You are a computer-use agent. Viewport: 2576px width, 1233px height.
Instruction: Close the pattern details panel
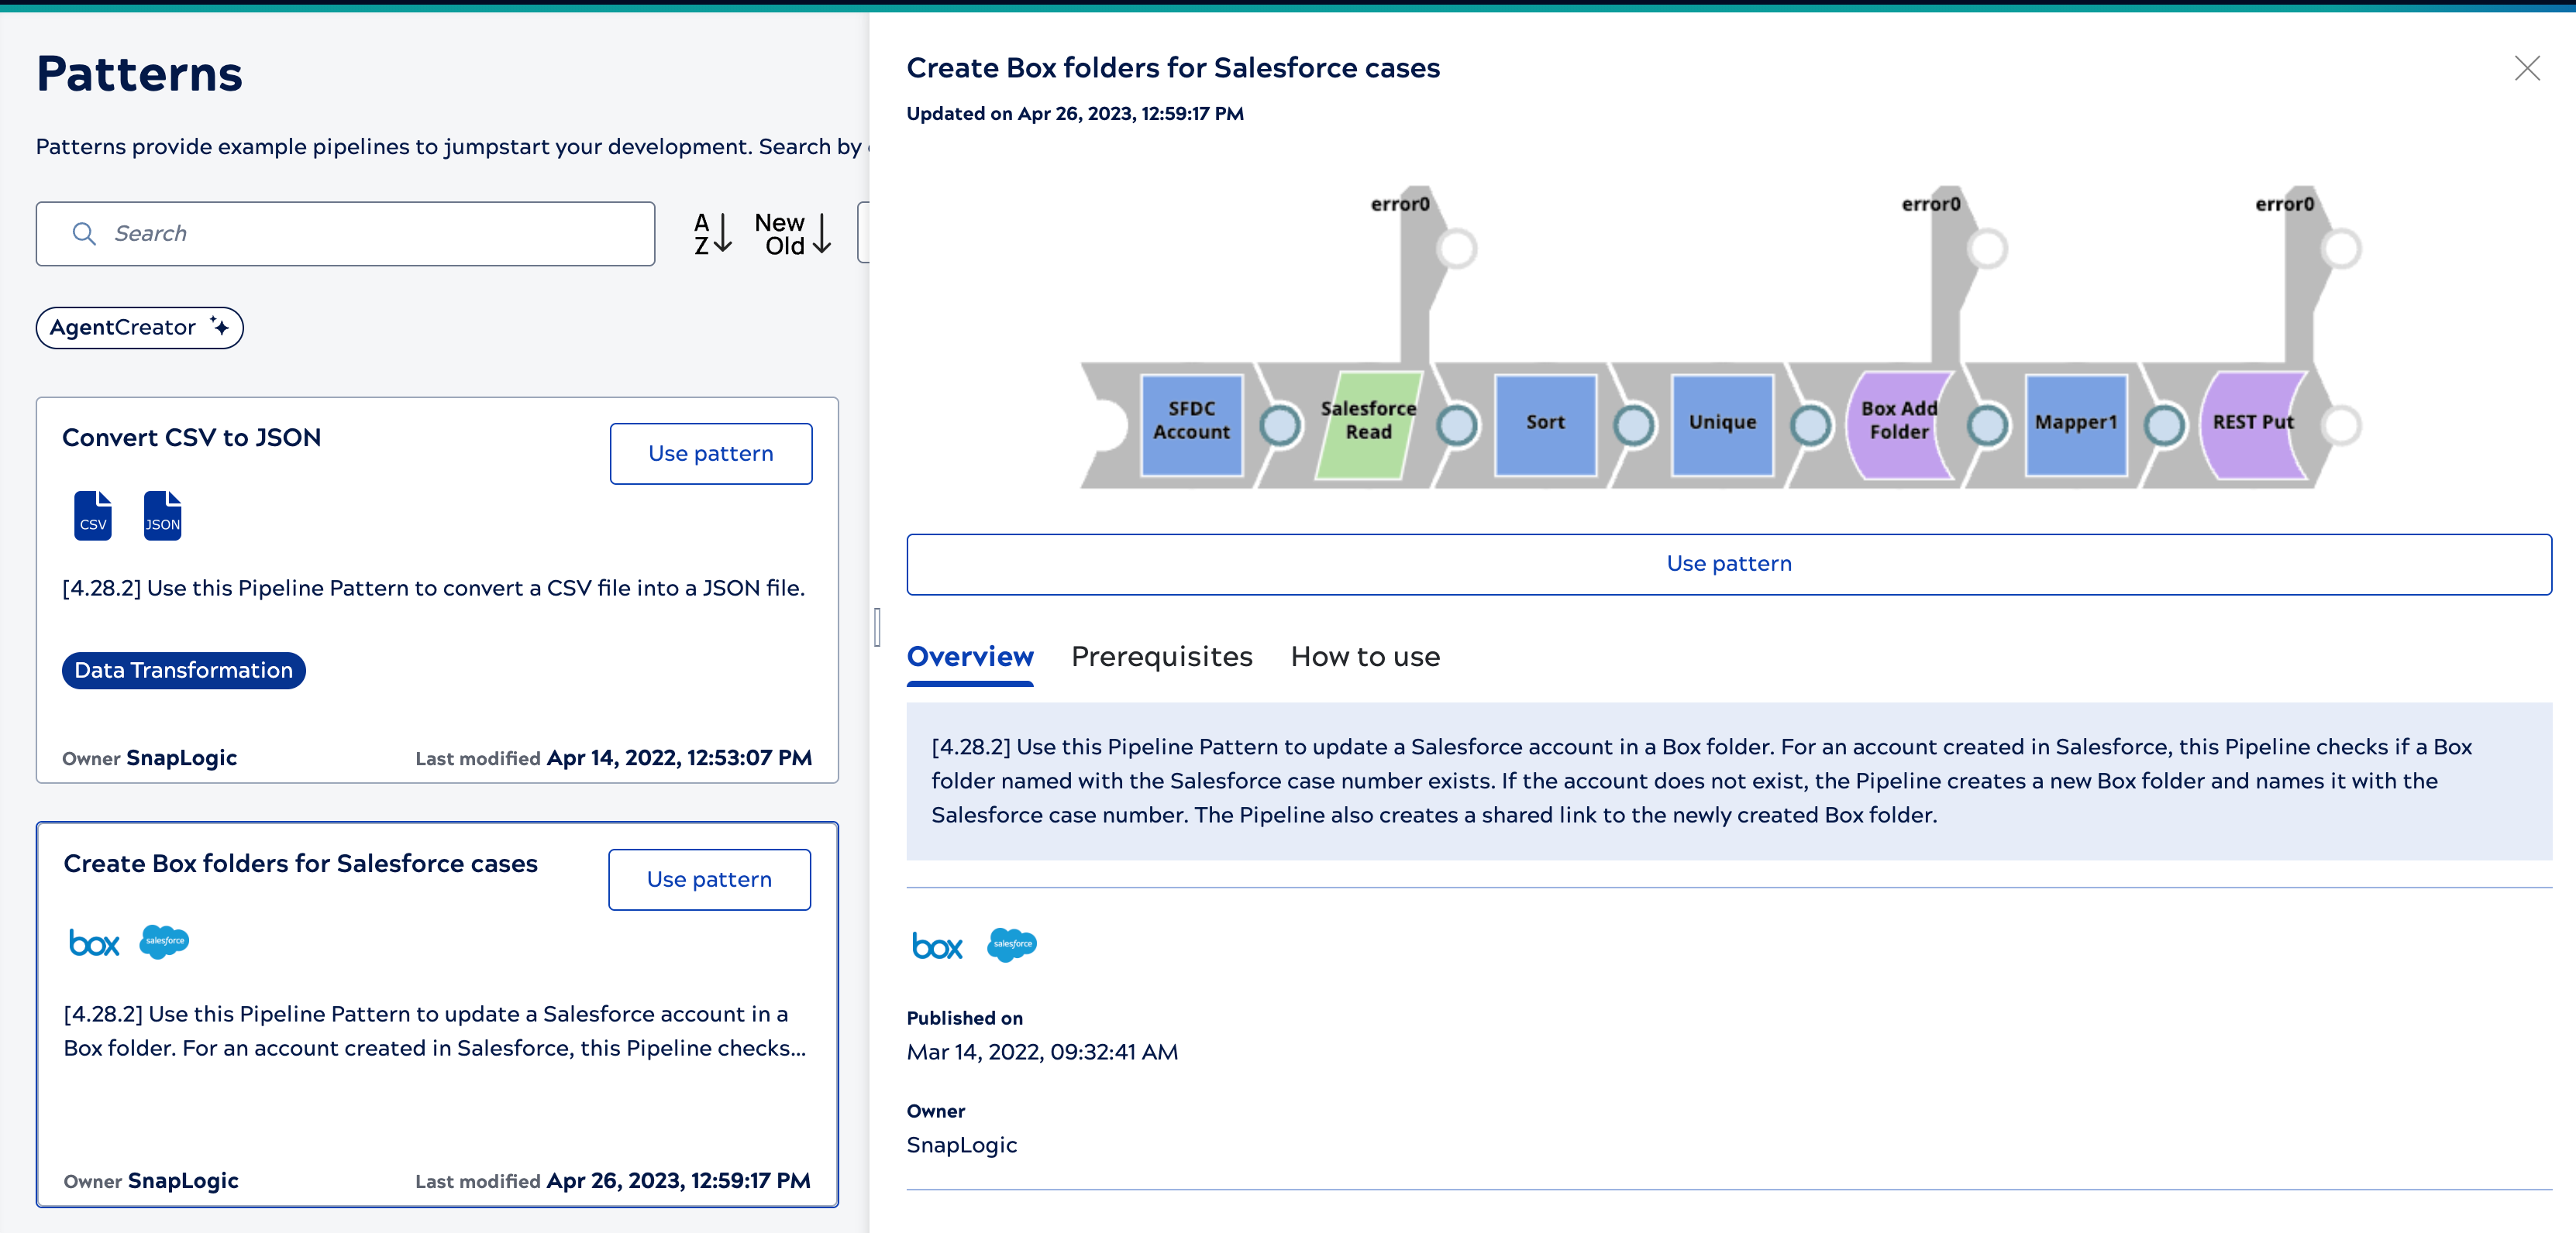tap(2526, 68)
